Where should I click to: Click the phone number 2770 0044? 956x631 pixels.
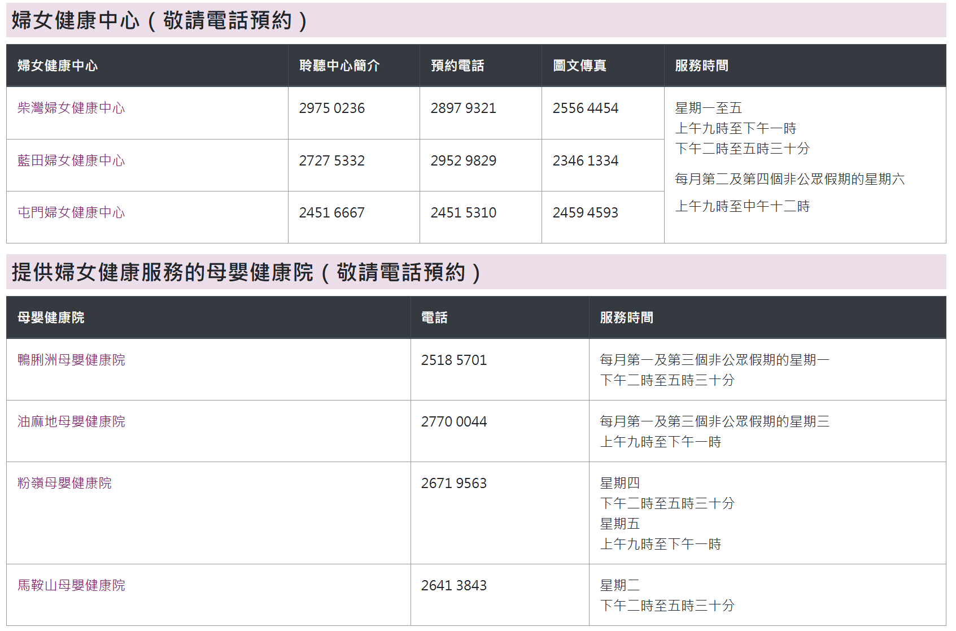tap(453, 421)
